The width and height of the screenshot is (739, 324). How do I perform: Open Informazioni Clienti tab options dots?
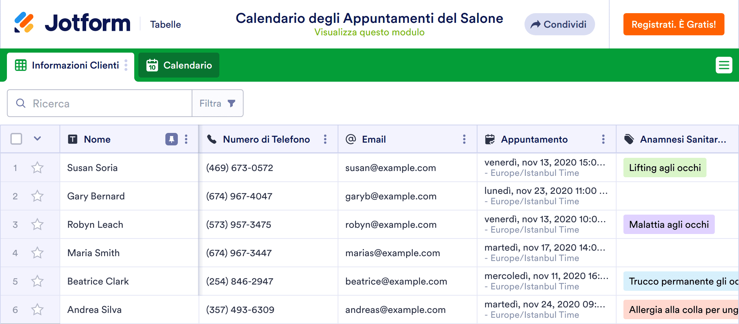(126, 65)
